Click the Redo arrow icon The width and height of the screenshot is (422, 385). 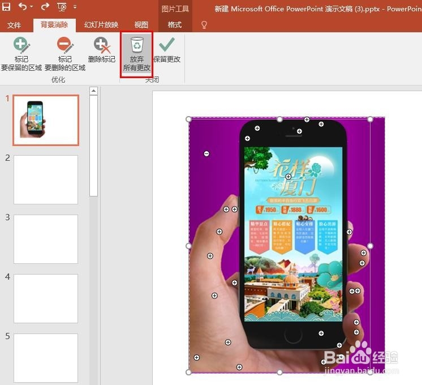[45, 6]
